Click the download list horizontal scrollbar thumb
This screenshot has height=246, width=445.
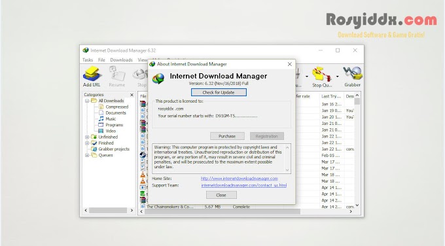pyautogui.click(x=222, y=211)
